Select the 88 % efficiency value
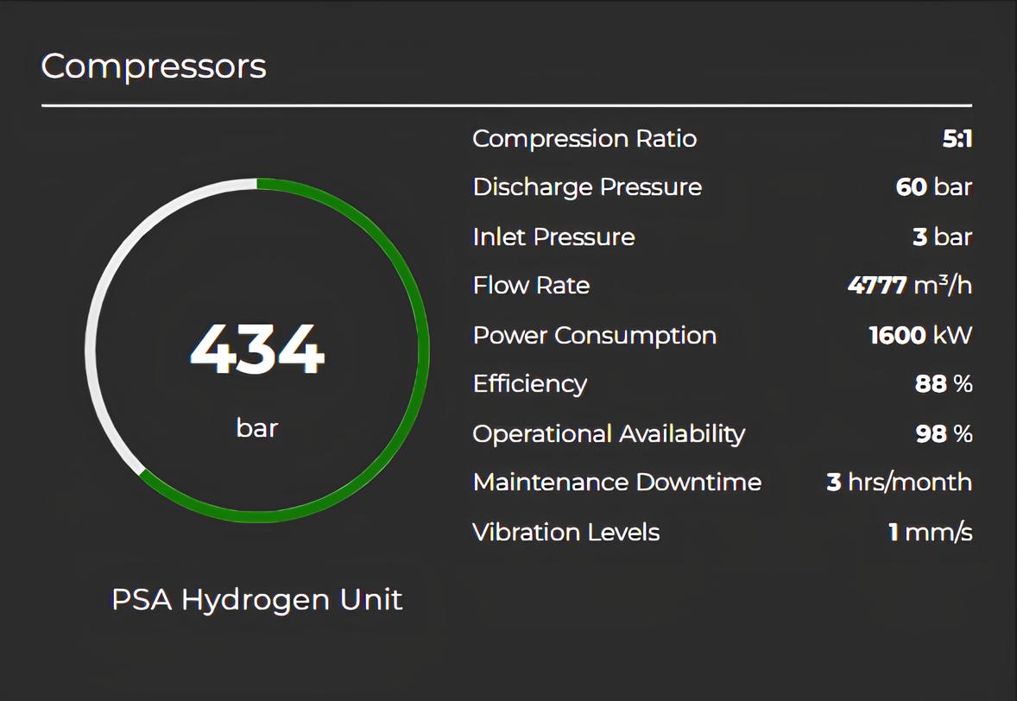 (x=944, y=384)
